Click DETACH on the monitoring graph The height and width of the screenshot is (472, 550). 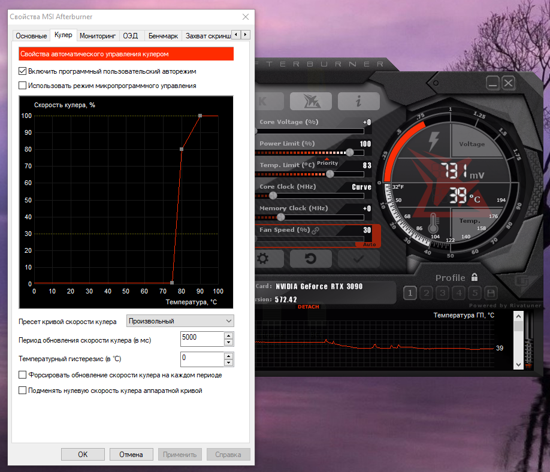(309, 307)
